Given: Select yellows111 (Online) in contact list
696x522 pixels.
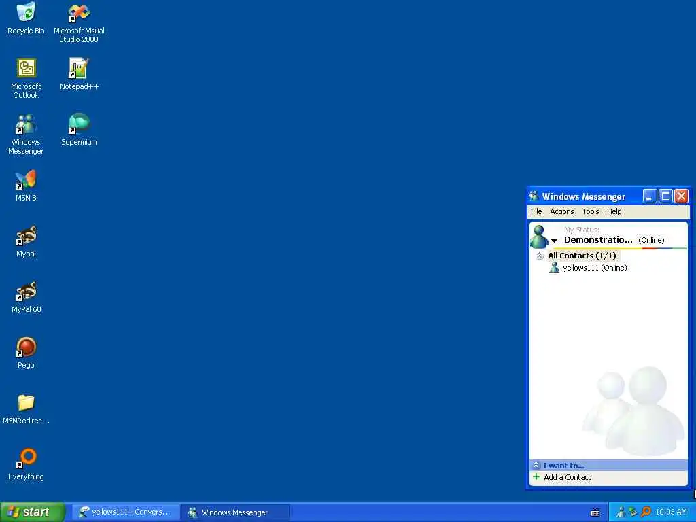Looking at the screenshot, I should pos(595,268).
